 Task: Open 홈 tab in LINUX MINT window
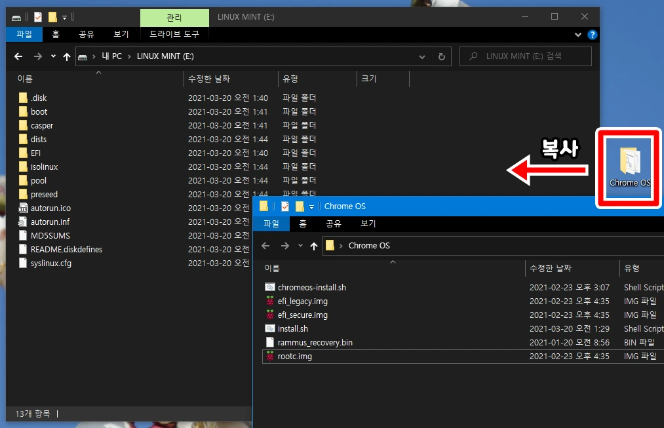[x=56, y=34]
